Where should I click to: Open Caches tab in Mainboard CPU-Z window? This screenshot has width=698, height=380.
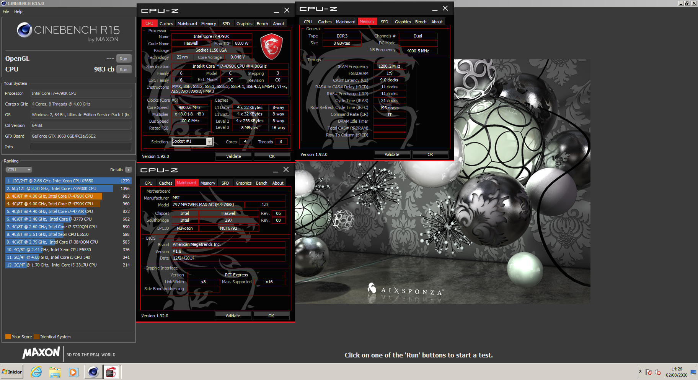coord(165,183)
